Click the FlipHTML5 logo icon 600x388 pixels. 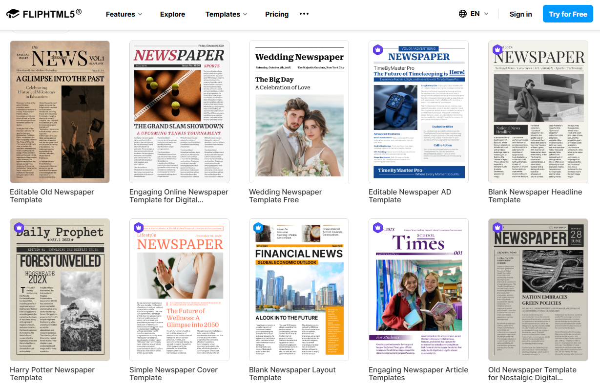click(13, 14)
